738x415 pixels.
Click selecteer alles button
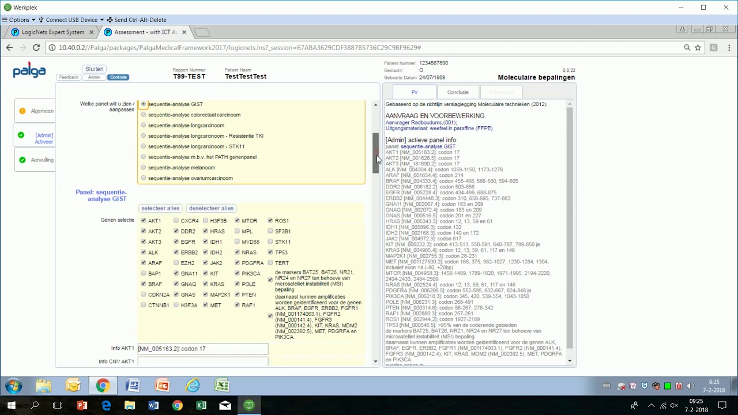[160, 208]
